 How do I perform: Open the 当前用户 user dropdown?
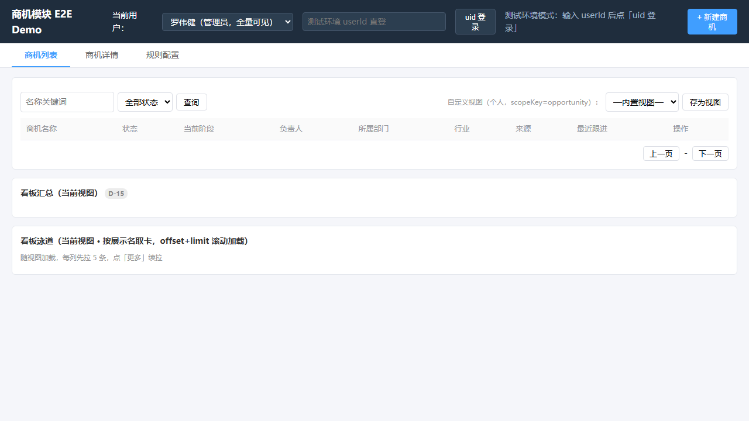[228, 22]
